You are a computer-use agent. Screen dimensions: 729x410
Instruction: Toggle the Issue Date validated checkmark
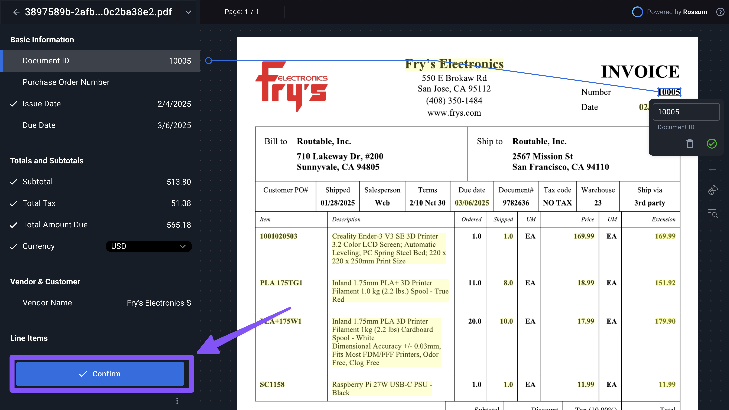pyautogui.click(x=13, y=104)
